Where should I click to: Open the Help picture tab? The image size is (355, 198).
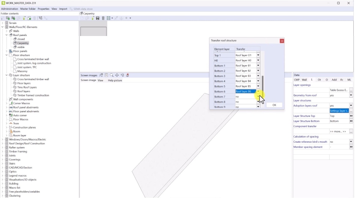coord(115,80)
